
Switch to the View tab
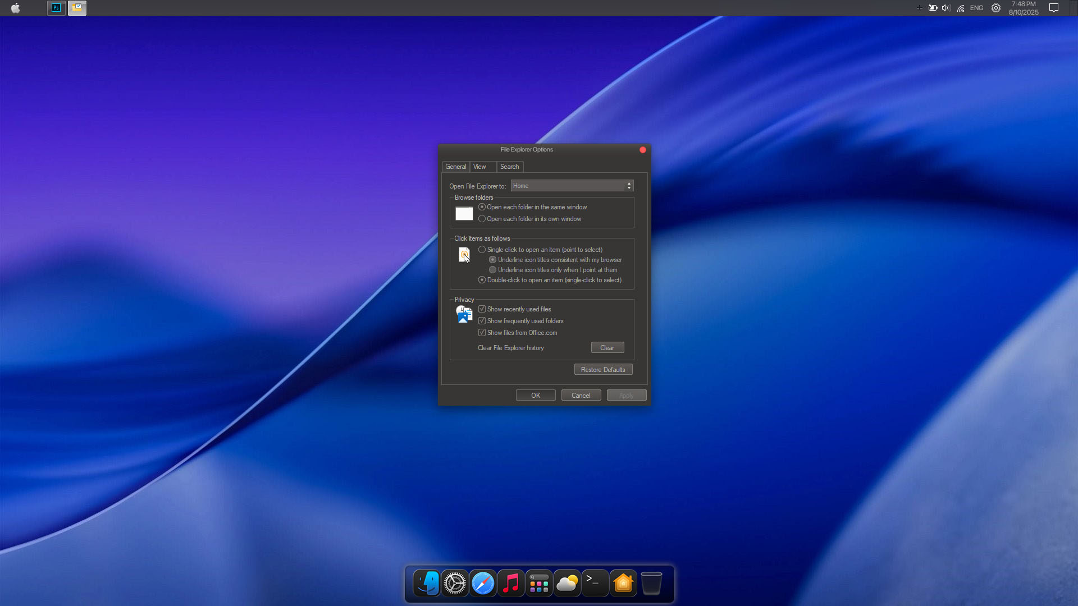pos(479,167)
